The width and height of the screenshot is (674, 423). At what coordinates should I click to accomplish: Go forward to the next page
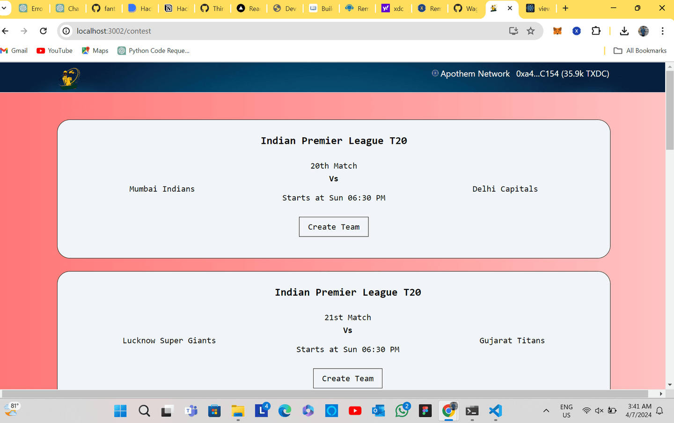pos(24,31)
